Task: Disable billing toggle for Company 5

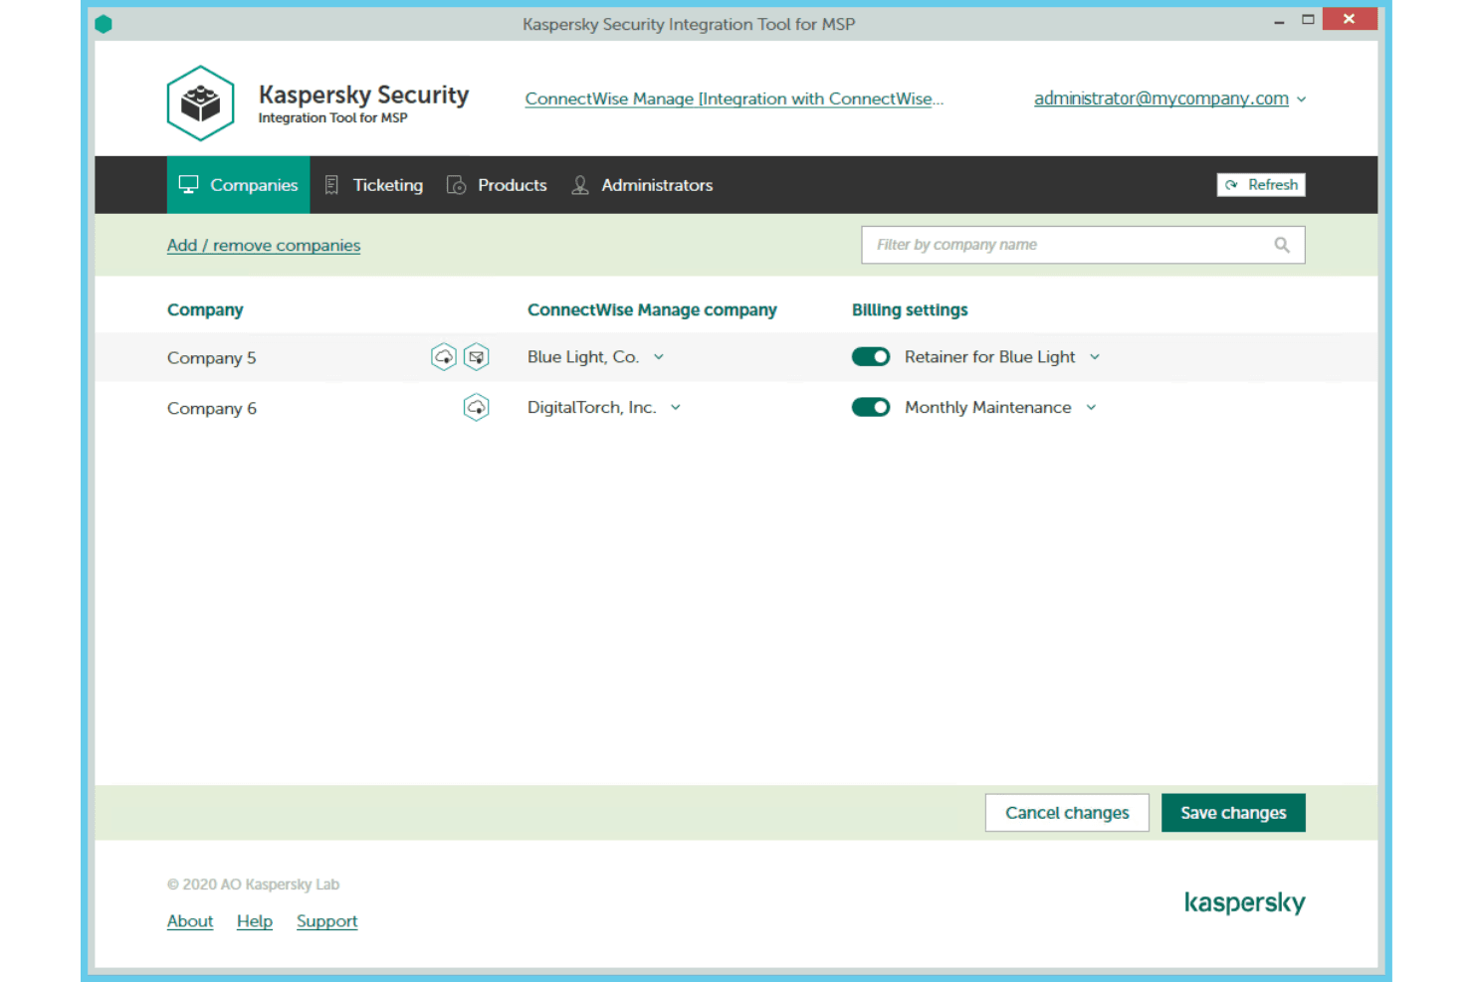Action: [871, 356]
